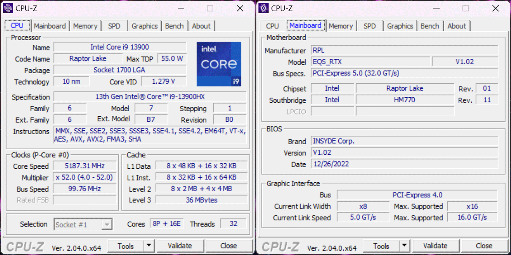Click the Southbridge Rev. value 11
This screenshot has width=511, height=255.
pyautogui.click(x=487, y=100)
